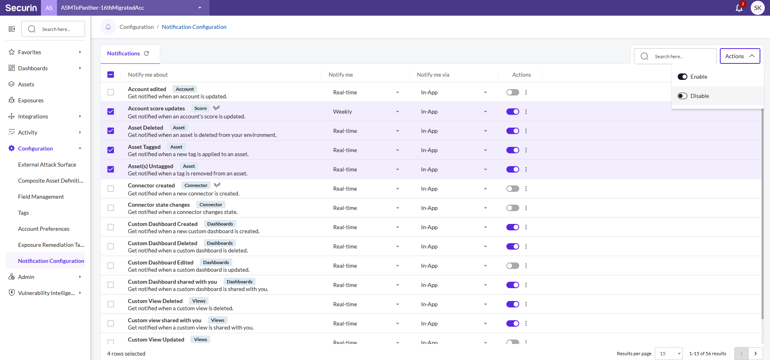
Task: Open Notify me via dropdown for Account edited
Action: click(x=454, y=92)
